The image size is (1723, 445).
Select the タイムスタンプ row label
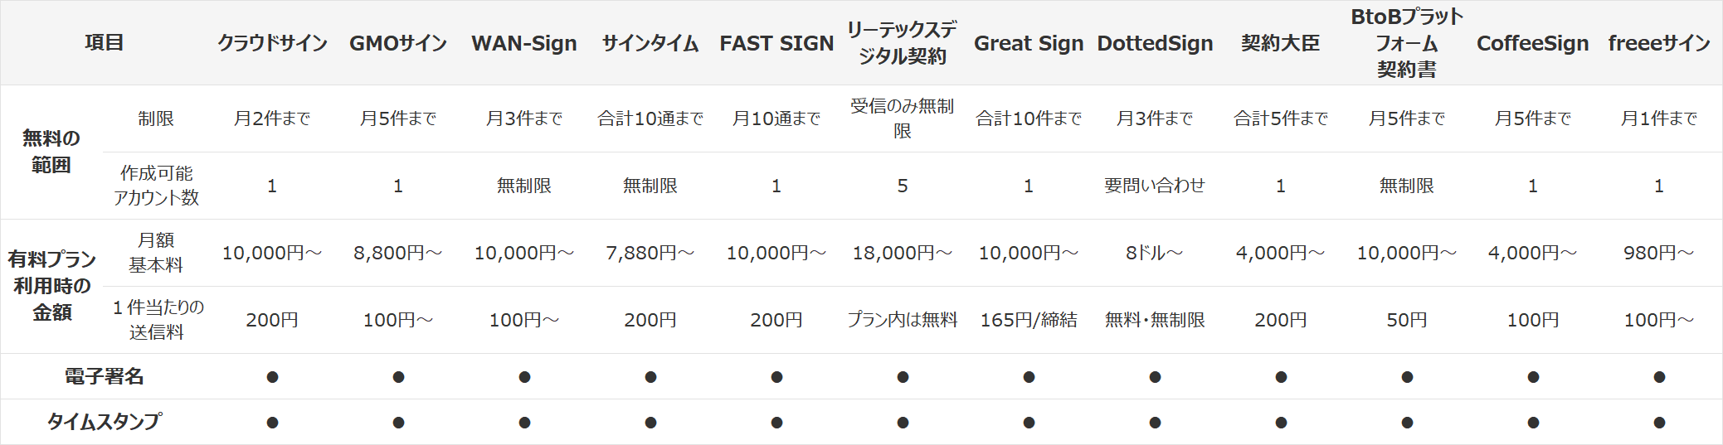pyautogui.click(x=104, y=422)
